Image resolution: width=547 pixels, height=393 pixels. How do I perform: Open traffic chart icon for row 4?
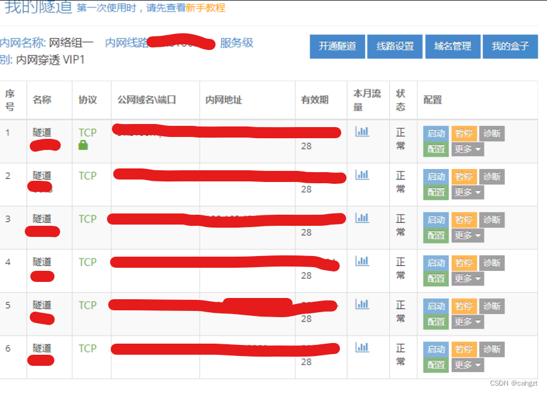(x=362, y=261)
